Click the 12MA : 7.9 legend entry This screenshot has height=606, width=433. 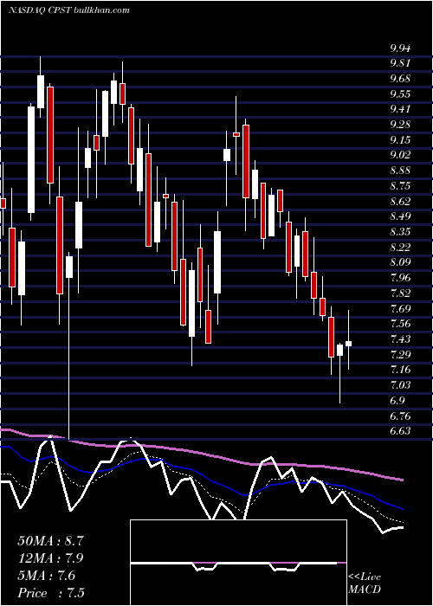point(50,558)
